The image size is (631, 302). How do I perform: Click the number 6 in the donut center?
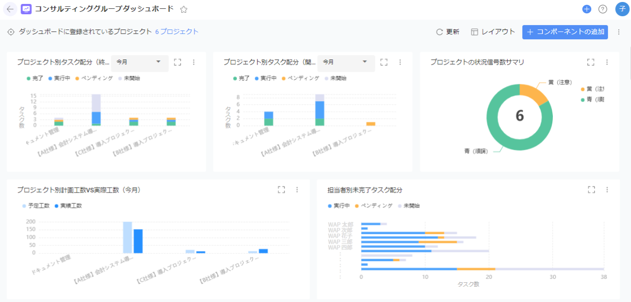tap(520, 116)
